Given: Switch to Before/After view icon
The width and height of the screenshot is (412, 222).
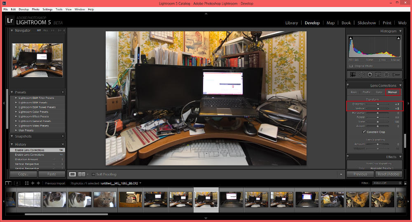Looking at the screenshot, I should point(82,174).
